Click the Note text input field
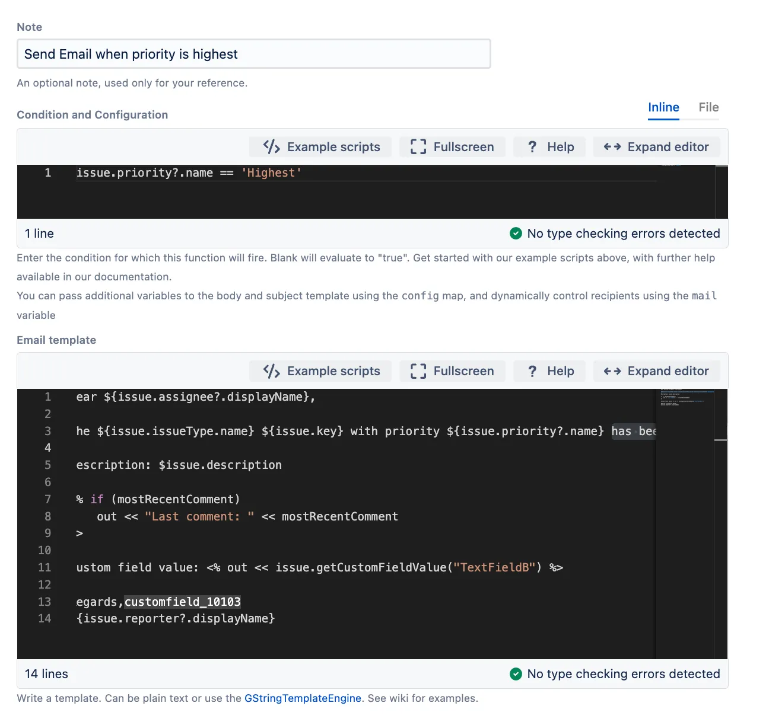This screenshot has width=769, height=722. [x=253, y=54]
